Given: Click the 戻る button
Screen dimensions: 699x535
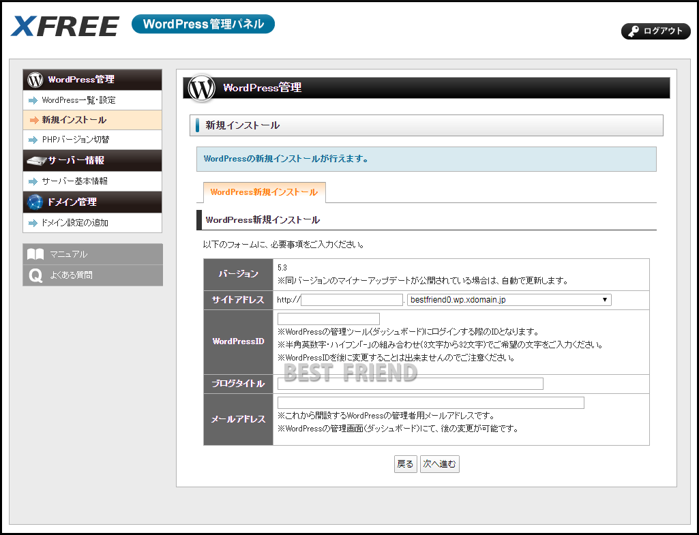Looking at the screenshot, I should [406, 464].
